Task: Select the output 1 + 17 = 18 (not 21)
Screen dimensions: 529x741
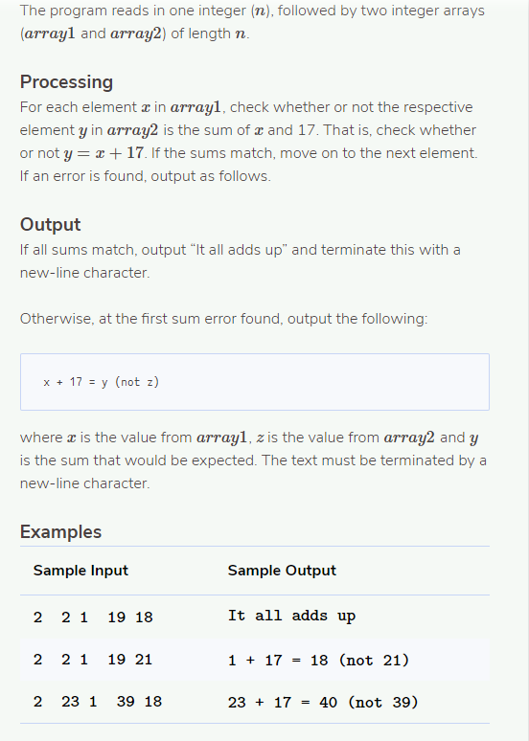Action: [x=318, y=660]
